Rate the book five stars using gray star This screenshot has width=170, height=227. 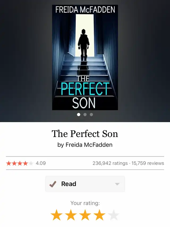(x=114, y=215)
